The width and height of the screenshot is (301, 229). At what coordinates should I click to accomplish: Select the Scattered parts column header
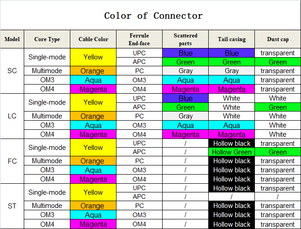click(185, 39)
